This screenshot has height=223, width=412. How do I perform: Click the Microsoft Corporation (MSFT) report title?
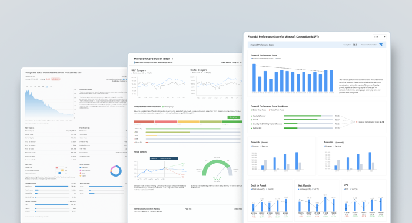153,59
